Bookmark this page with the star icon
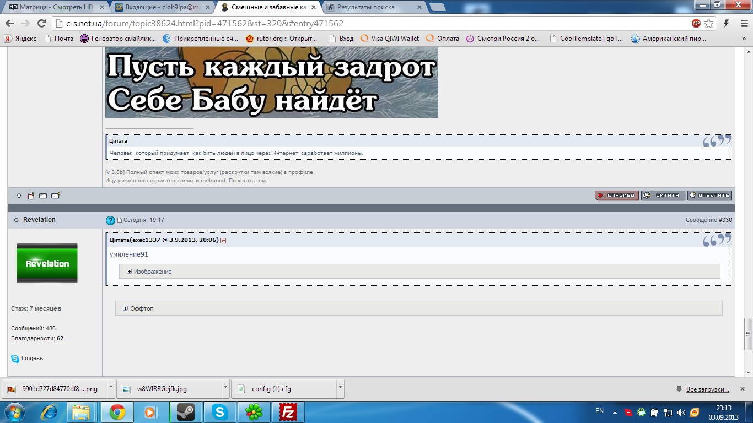This screenshot has width=753, height=423. [709, 23]
